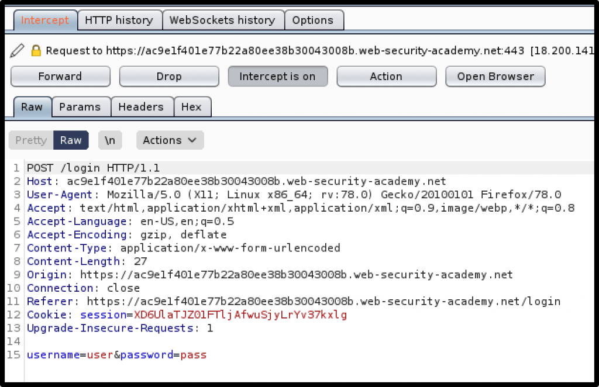Select the Intercept tab
Screen dimensions: 599x387
(44, 19)
